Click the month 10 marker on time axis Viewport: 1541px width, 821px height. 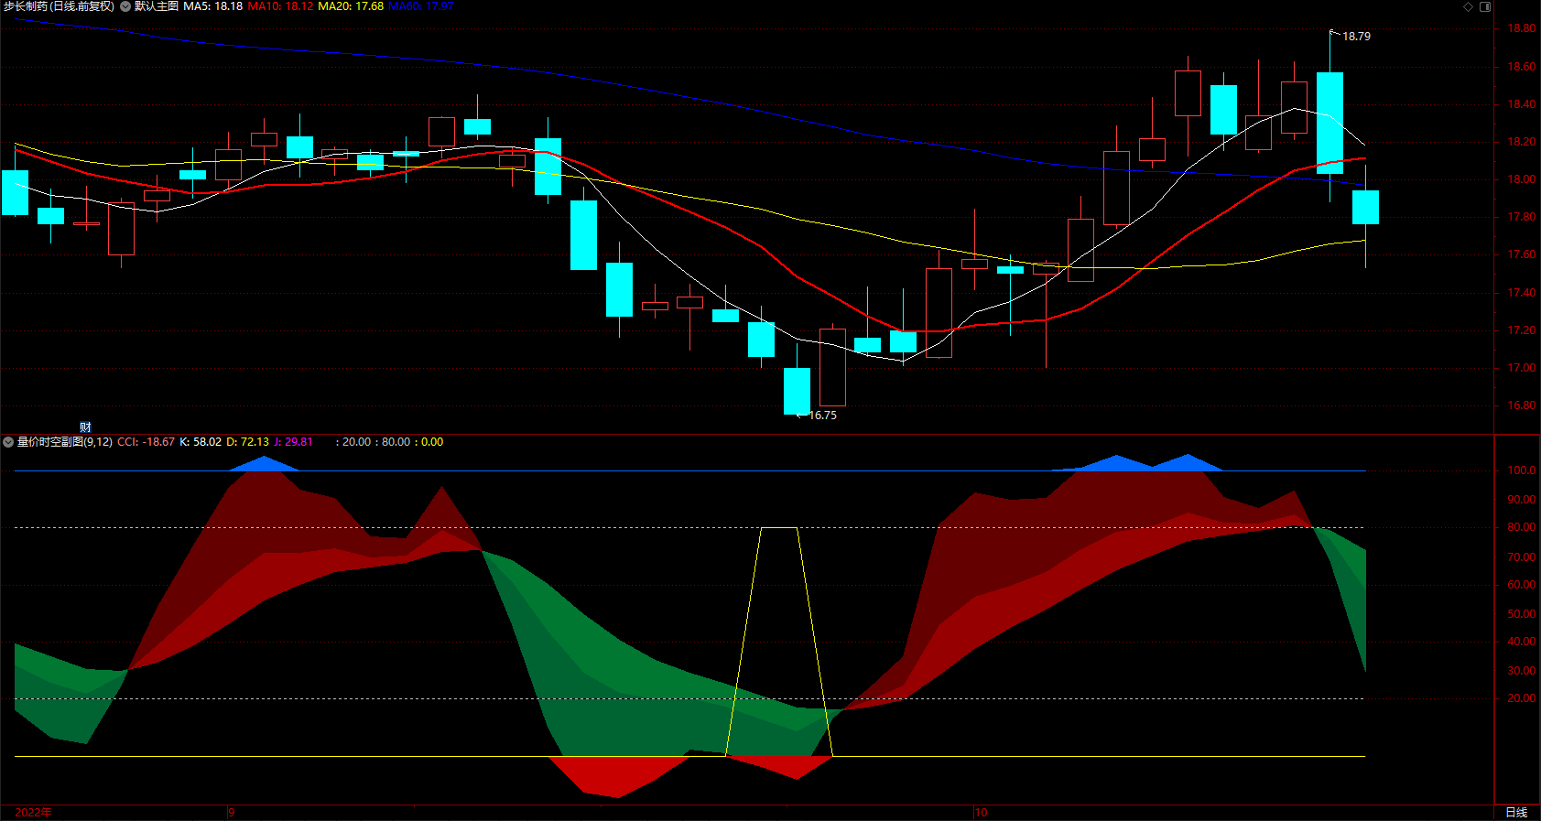coord(981,813)
